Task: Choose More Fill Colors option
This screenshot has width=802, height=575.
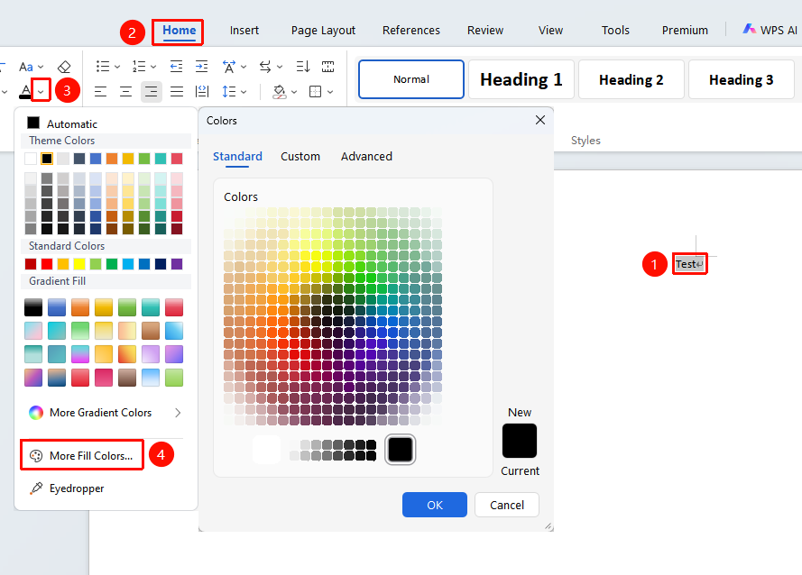Action: (82, 455)
